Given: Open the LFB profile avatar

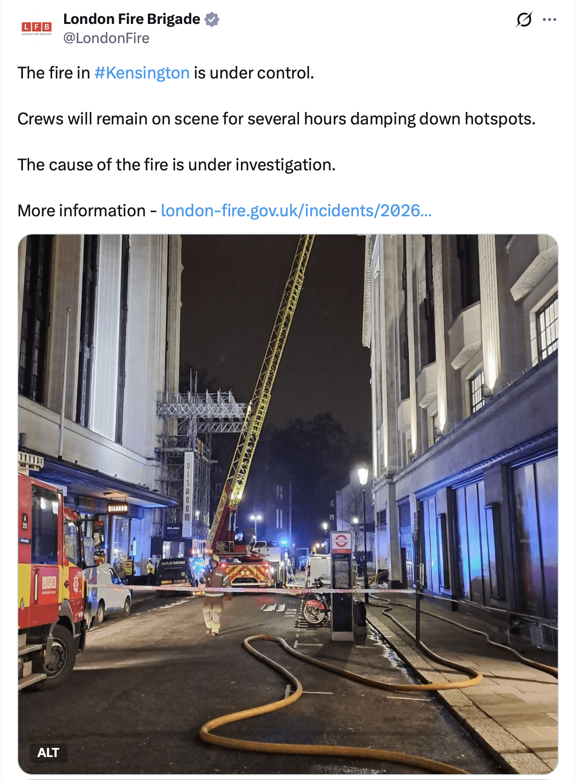Looking at the screenshot, I should [36, 28].
